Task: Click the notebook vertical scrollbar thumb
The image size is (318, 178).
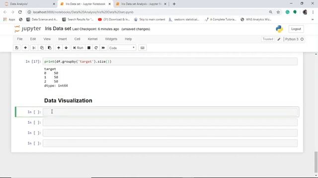Action: [x=316, y=162]
